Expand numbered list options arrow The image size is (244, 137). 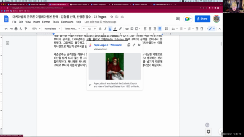tap(193, 29)
